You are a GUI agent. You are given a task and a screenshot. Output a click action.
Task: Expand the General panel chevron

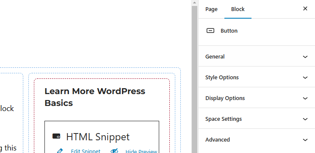(x=305, y=57)
